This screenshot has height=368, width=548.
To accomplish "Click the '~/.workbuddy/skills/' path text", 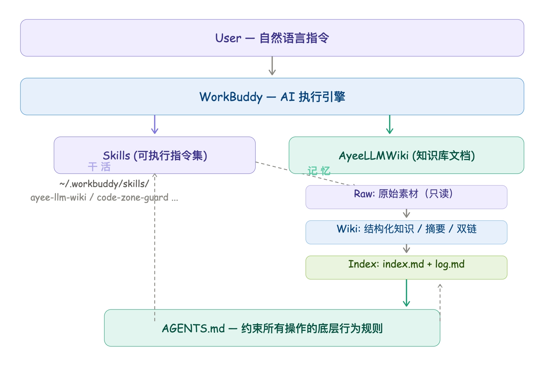I will pyautogui.click(x=104, y=184).
